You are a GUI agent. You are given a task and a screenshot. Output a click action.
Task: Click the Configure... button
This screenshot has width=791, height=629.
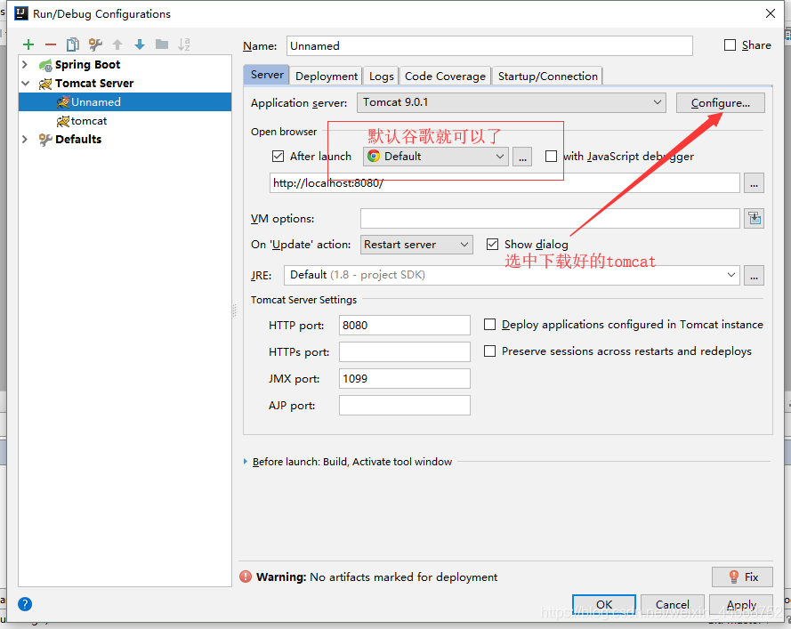(721, 103)
